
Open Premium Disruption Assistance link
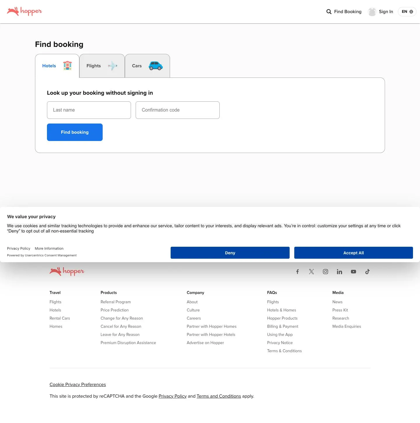(x=128, y=343)
